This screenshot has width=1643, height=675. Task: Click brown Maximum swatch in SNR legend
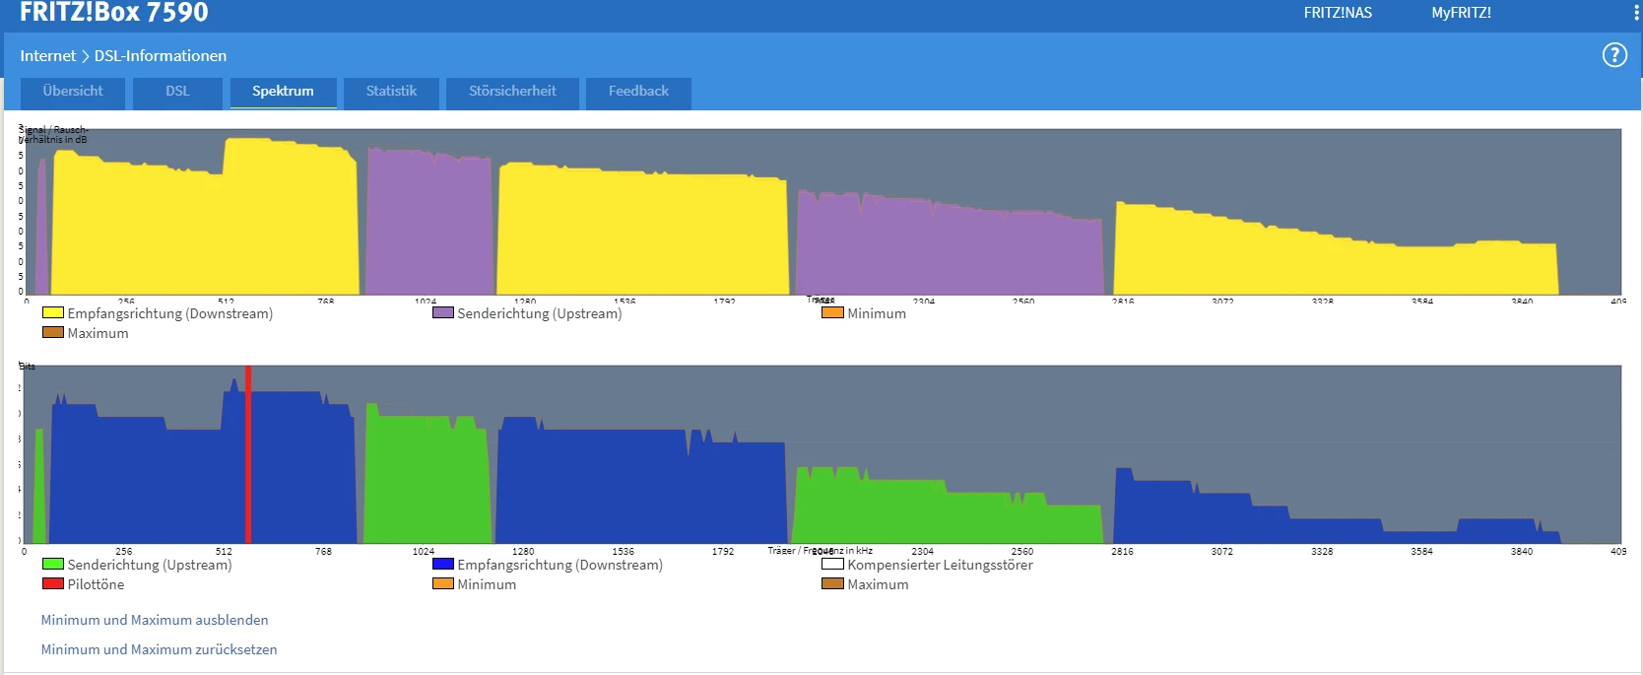pyautogui.click(x=53, y=332)
